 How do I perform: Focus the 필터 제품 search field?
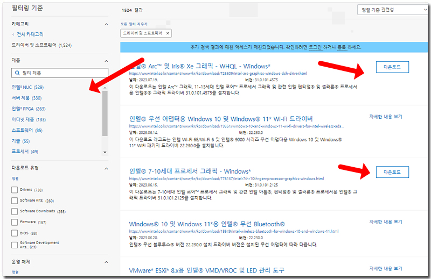(x=60, y=73)
